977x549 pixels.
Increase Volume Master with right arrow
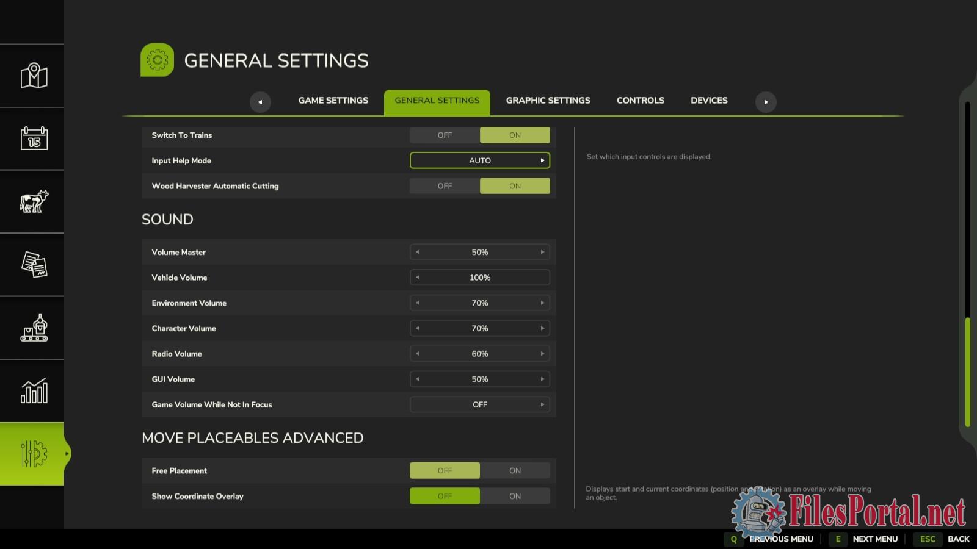tap(542, 252)
